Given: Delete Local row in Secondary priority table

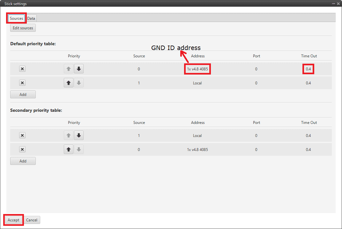Looking at the screenshot, I should 22,136.
